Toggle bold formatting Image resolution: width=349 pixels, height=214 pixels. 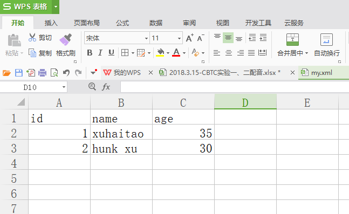(x=90, y=53)
